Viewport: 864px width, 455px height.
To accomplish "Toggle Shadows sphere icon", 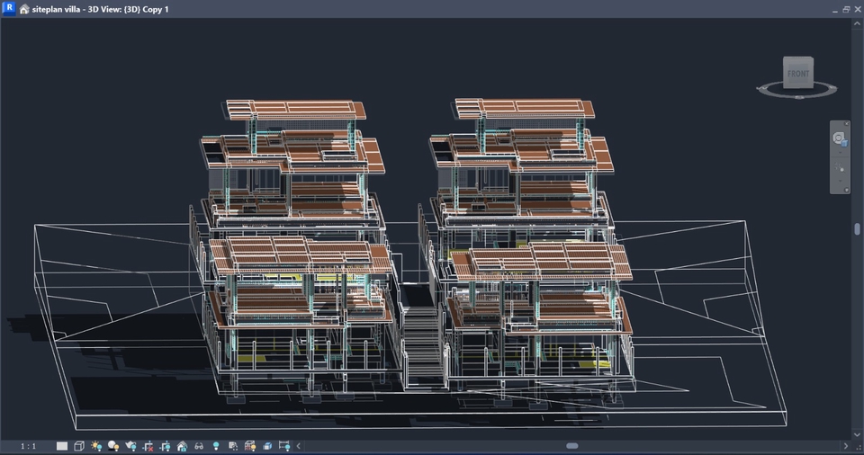I will pyautogui.click(x=113, y=446).
